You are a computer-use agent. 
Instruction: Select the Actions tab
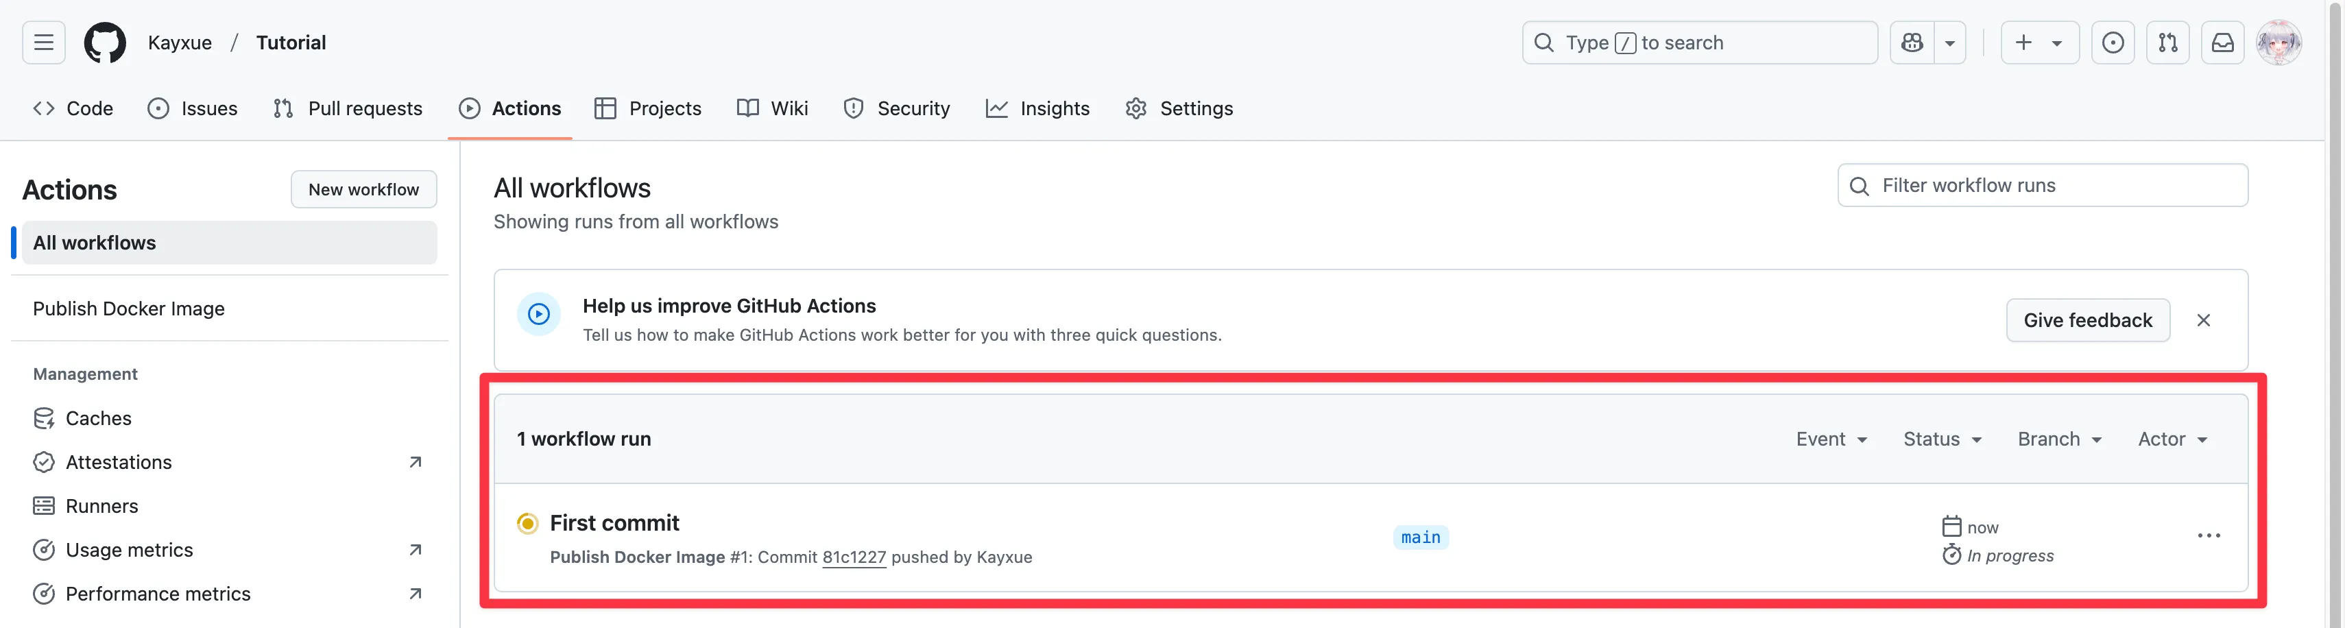(509, 108)
